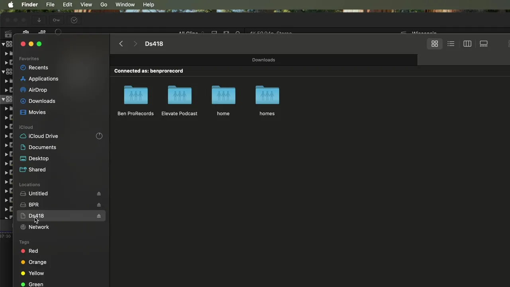Open the home shared folder
Viewport: 510px width, 287px height.
coord(223,101)
